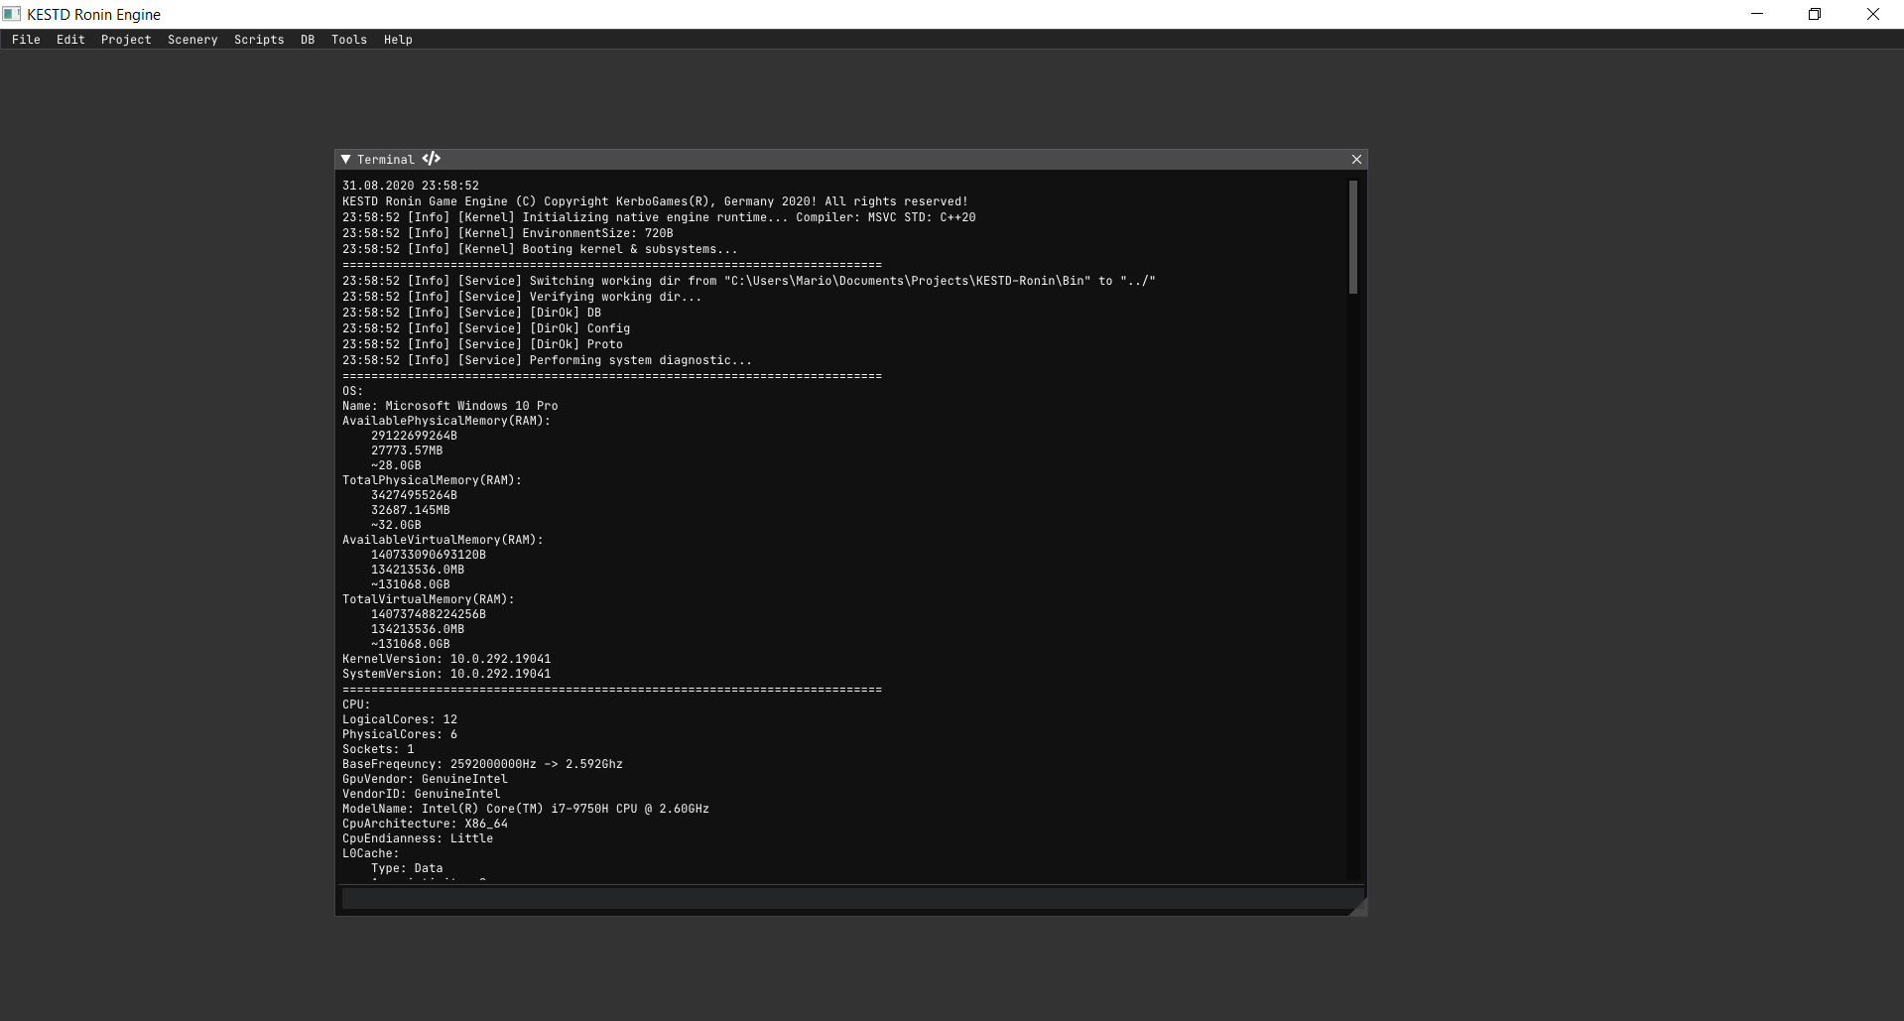Click the '[DirOk] Config' log line
This screenshot has height=1021, width=1904.
click(486, 328)
